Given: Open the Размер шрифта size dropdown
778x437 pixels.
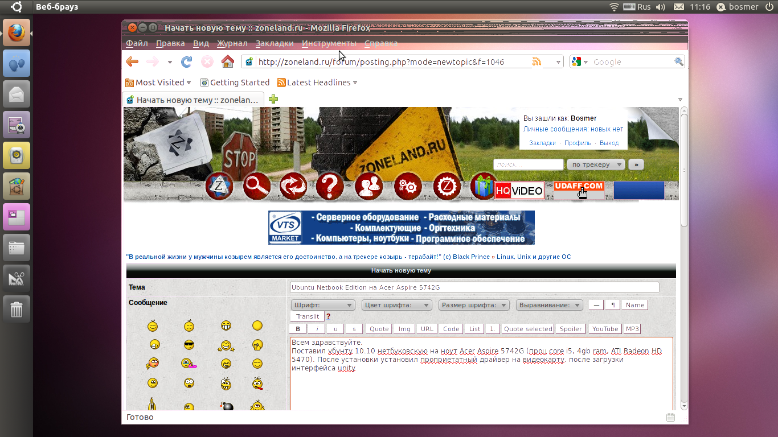Looking at the screenshot, I should pyautogui.click(x=474, y=305).
